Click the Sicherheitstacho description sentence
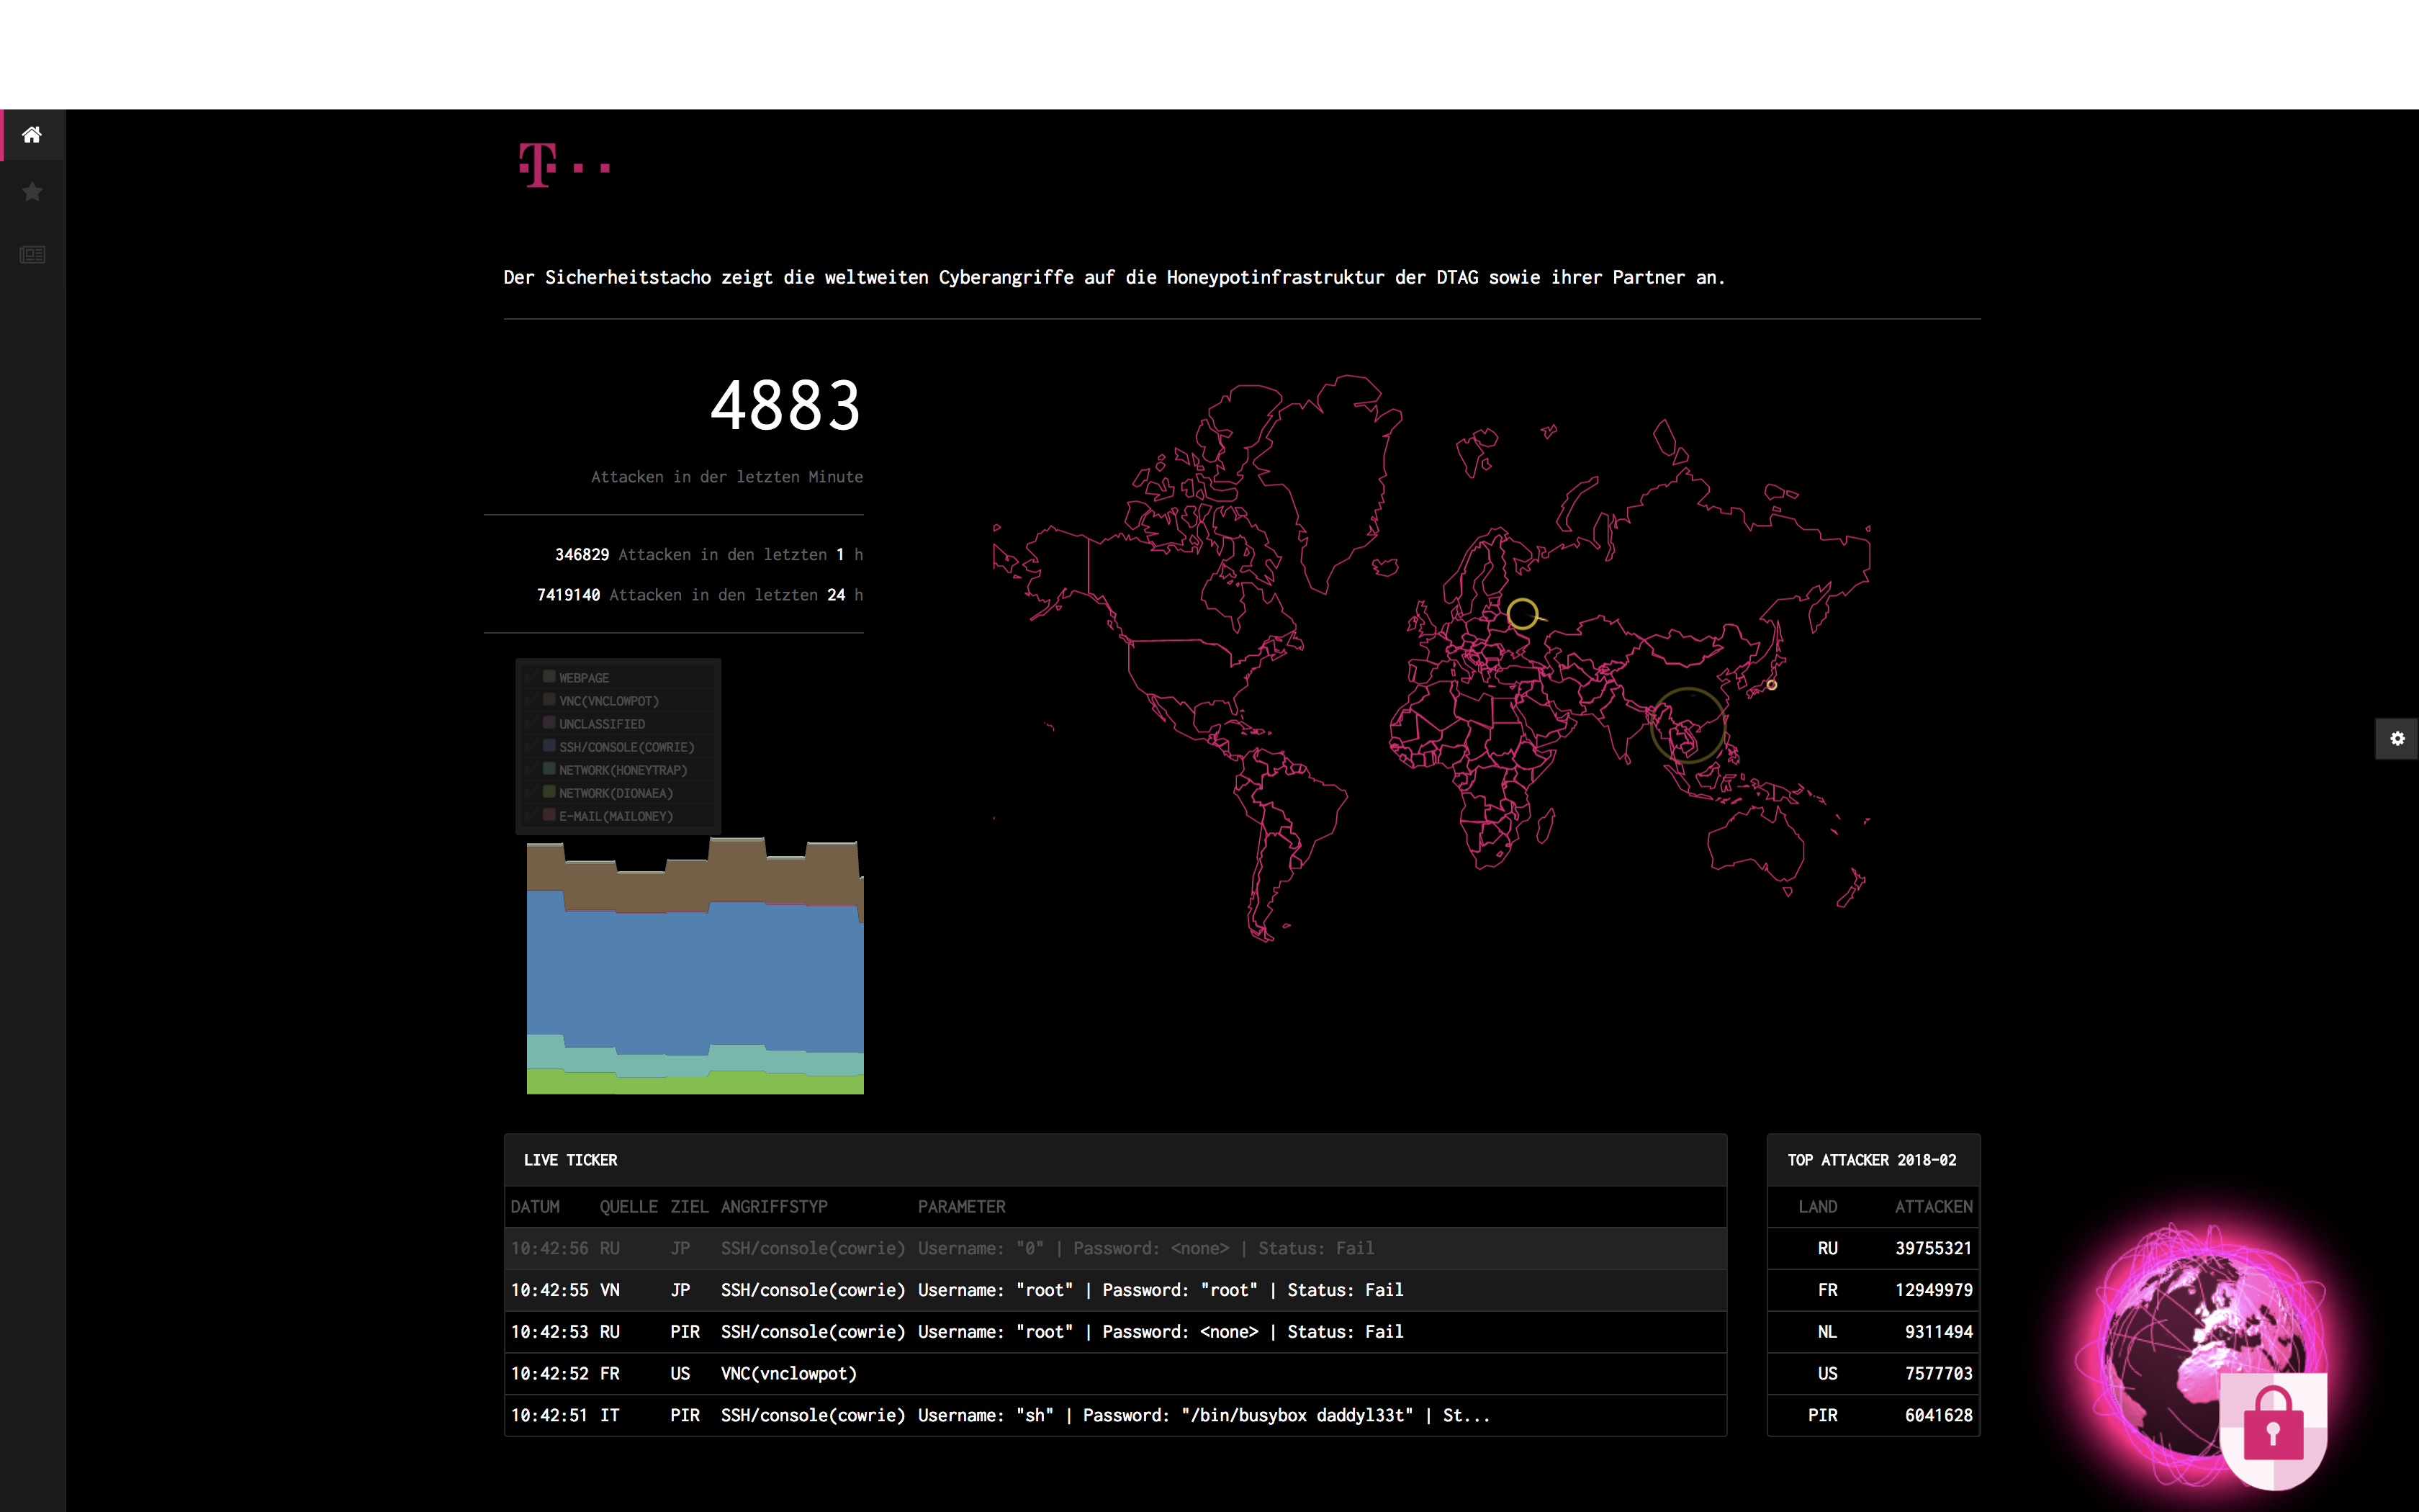 click(1114, 277)
